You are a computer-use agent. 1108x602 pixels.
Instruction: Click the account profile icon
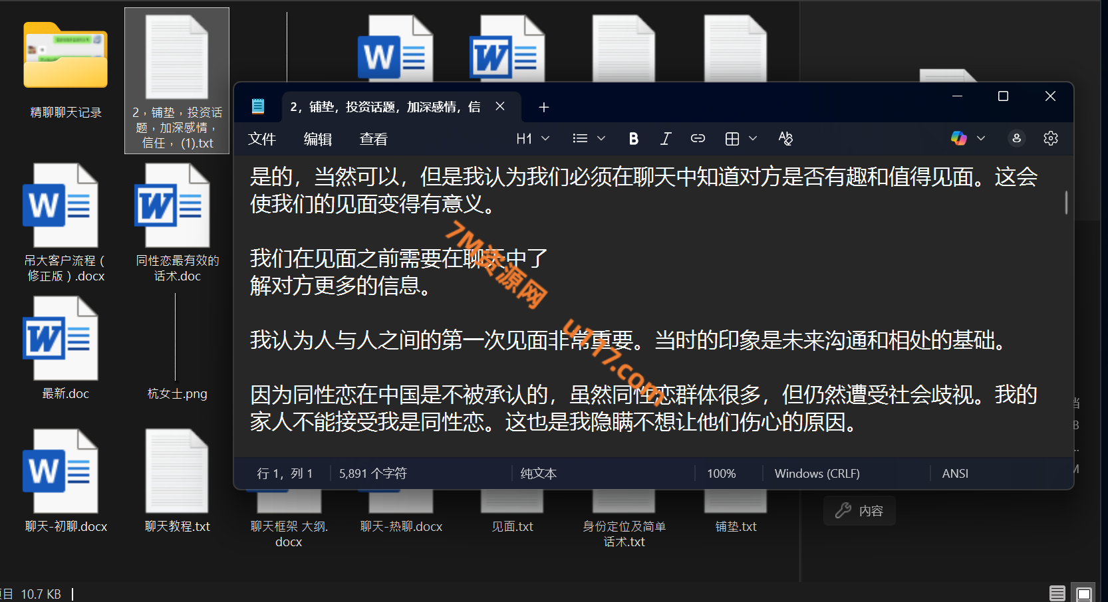point(1016,138)
